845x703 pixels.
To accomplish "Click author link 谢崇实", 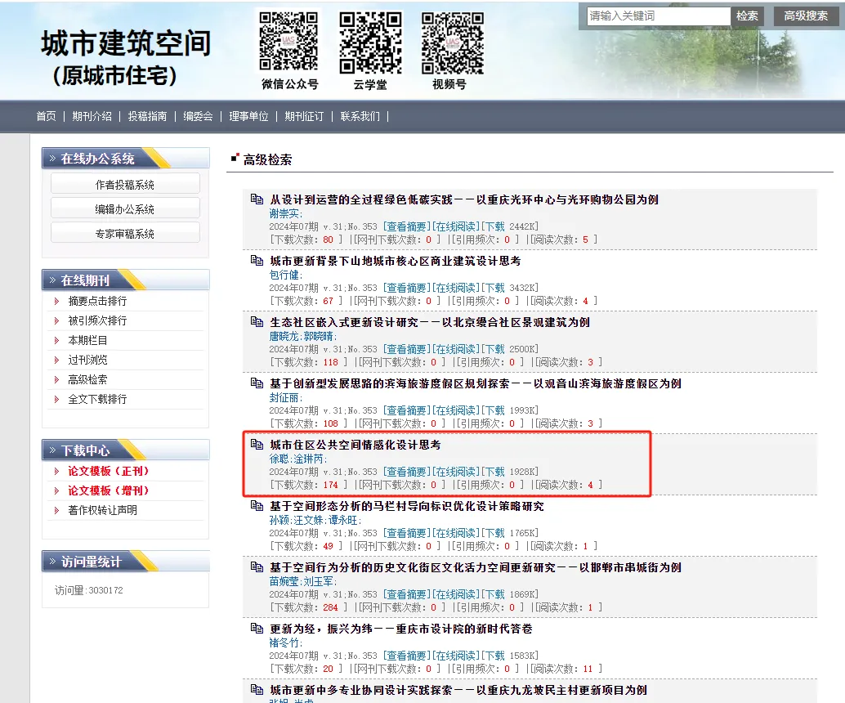I will (x=285, y=213).
